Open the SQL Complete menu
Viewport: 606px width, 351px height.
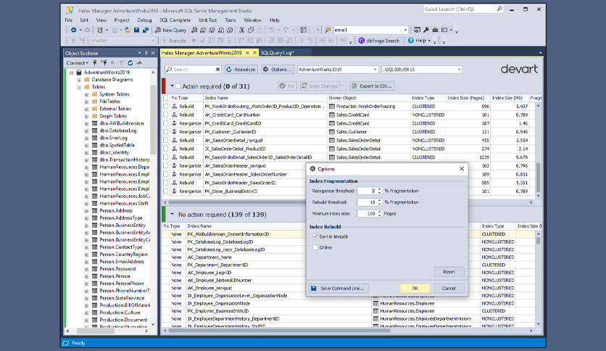point(175,20)
